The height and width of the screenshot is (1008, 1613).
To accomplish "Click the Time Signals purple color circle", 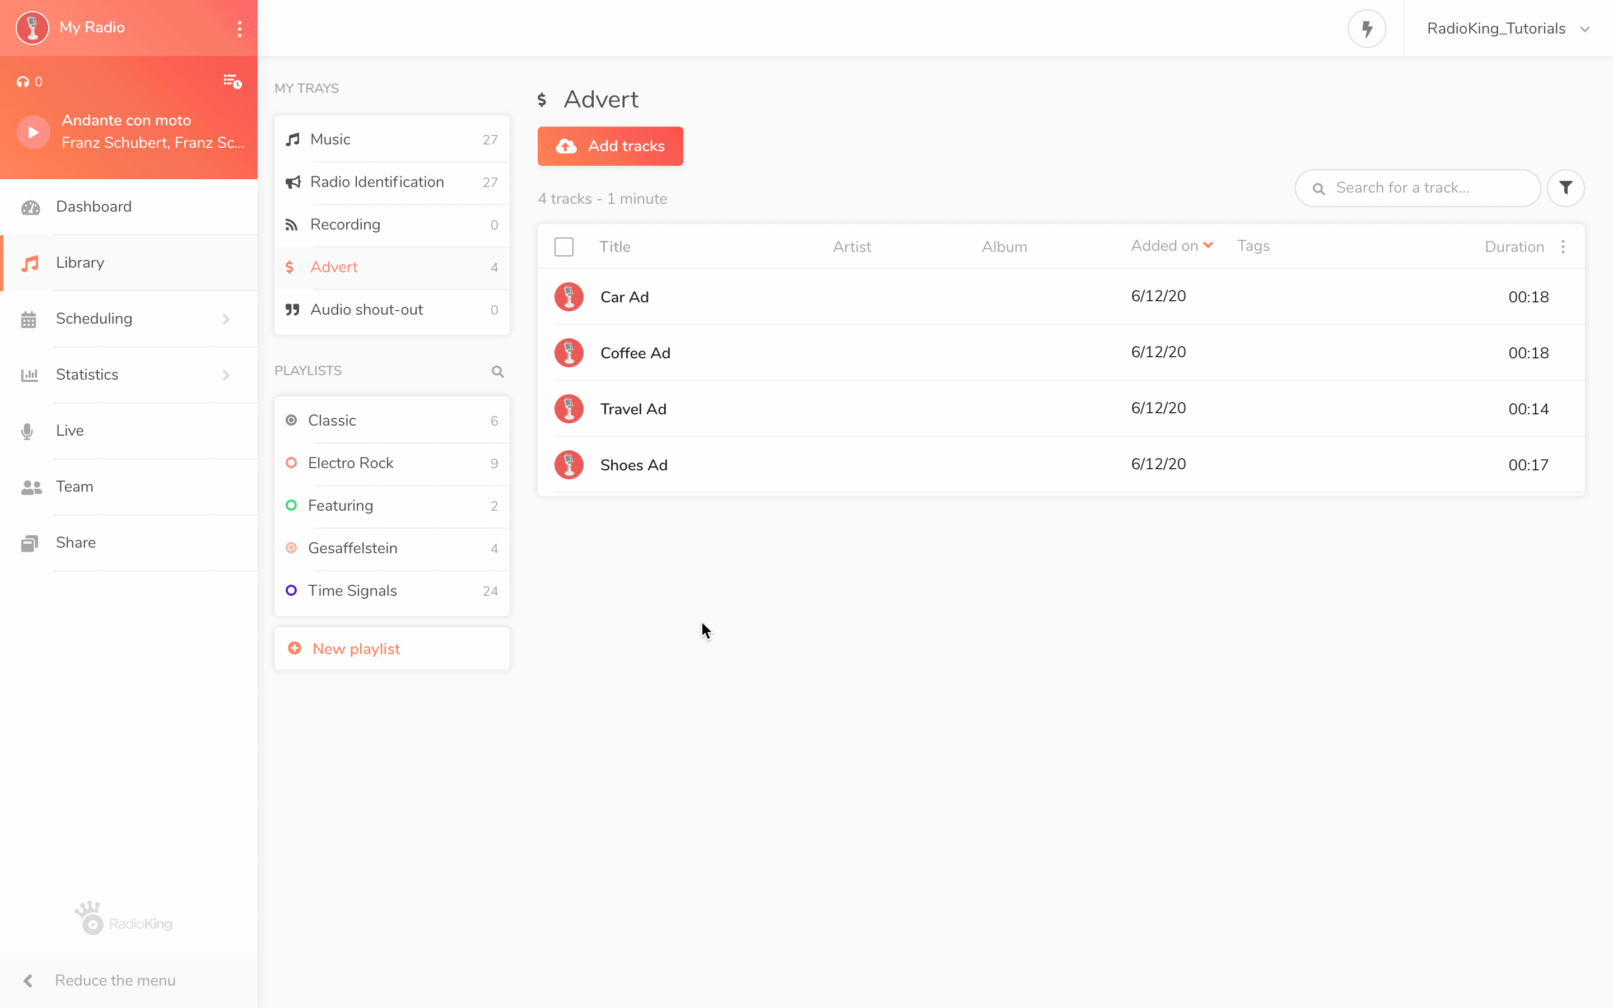I will (x=291, y=591).
